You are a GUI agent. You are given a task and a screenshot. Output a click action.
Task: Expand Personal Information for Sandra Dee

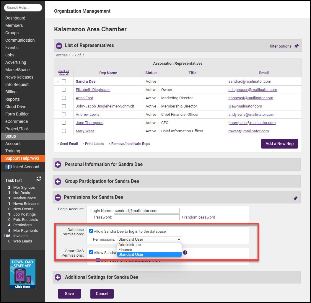(58, 164)
